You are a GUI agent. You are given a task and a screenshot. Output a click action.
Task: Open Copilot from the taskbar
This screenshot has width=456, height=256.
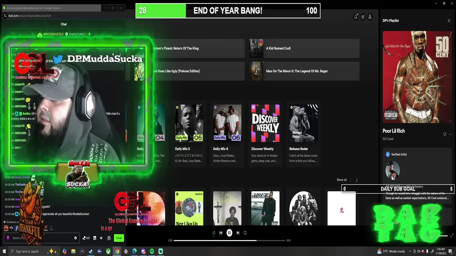64,251
